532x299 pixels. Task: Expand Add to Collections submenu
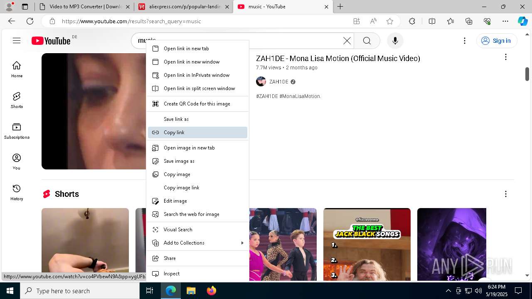click(x=198, y=243)
